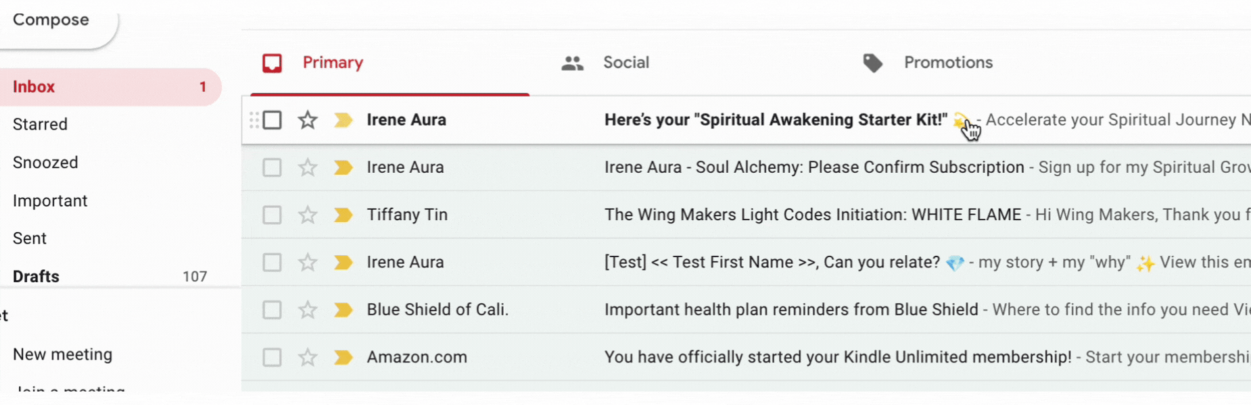The width and height of the screenshot is (1251, 405).
Task: Click the Primary inbox tab icon
Action: point(272,63)
